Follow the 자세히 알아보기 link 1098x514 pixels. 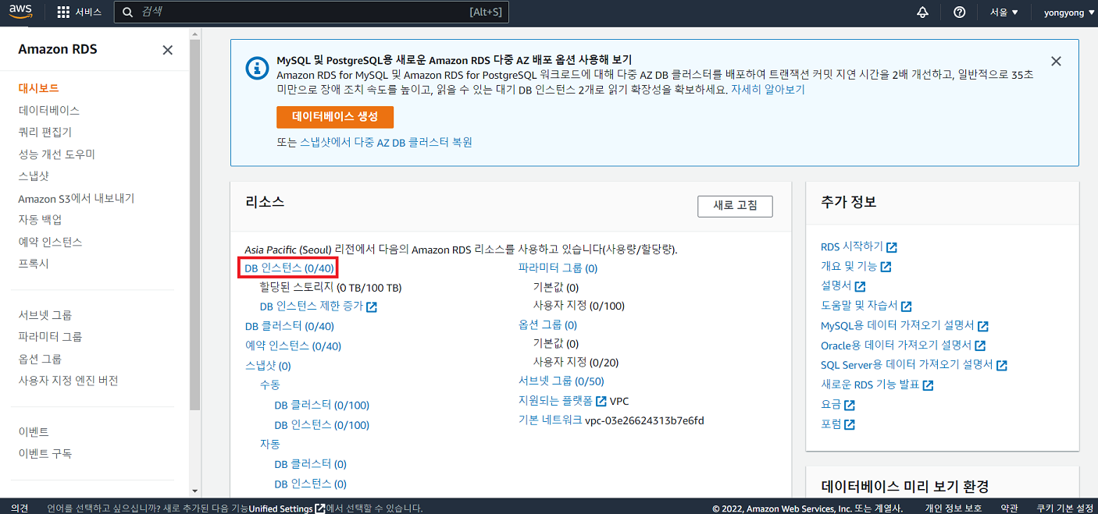tap(768, 89)
